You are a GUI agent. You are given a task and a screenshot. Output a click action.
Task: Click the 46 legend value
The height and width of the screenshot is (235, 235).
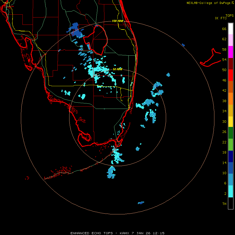click(x=224, y=80)
